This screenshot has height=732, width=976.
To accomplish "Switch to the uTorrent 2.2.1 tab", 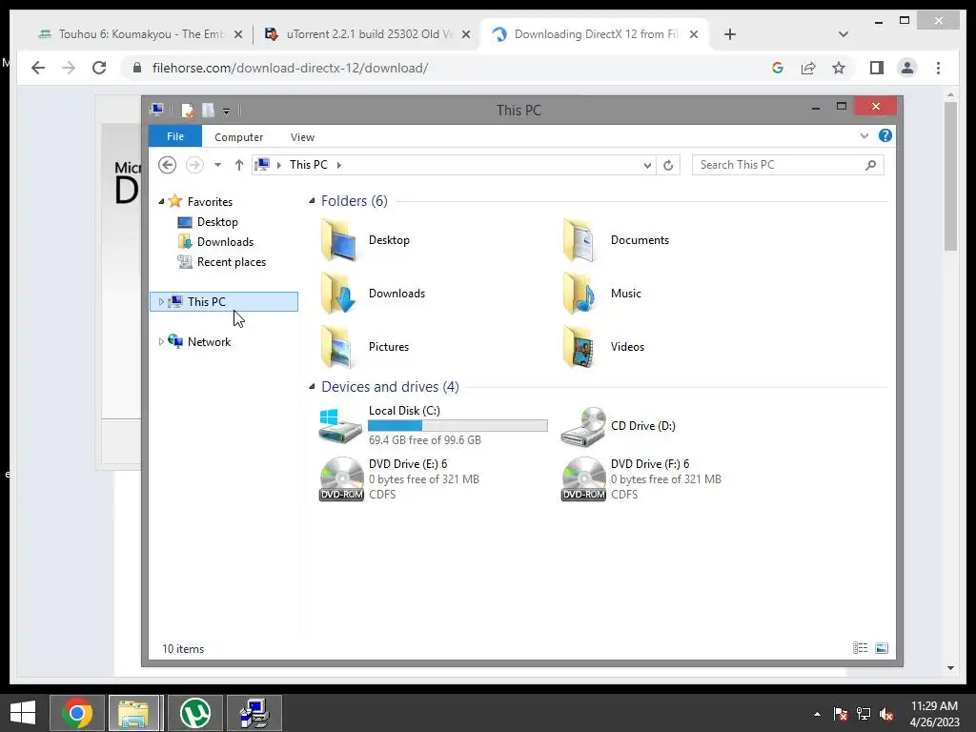I will point(367,34).
